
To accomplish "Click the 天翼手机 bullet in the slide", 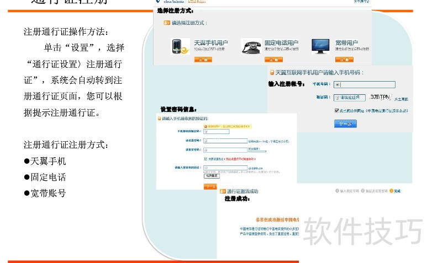I will tap(45, 161).
